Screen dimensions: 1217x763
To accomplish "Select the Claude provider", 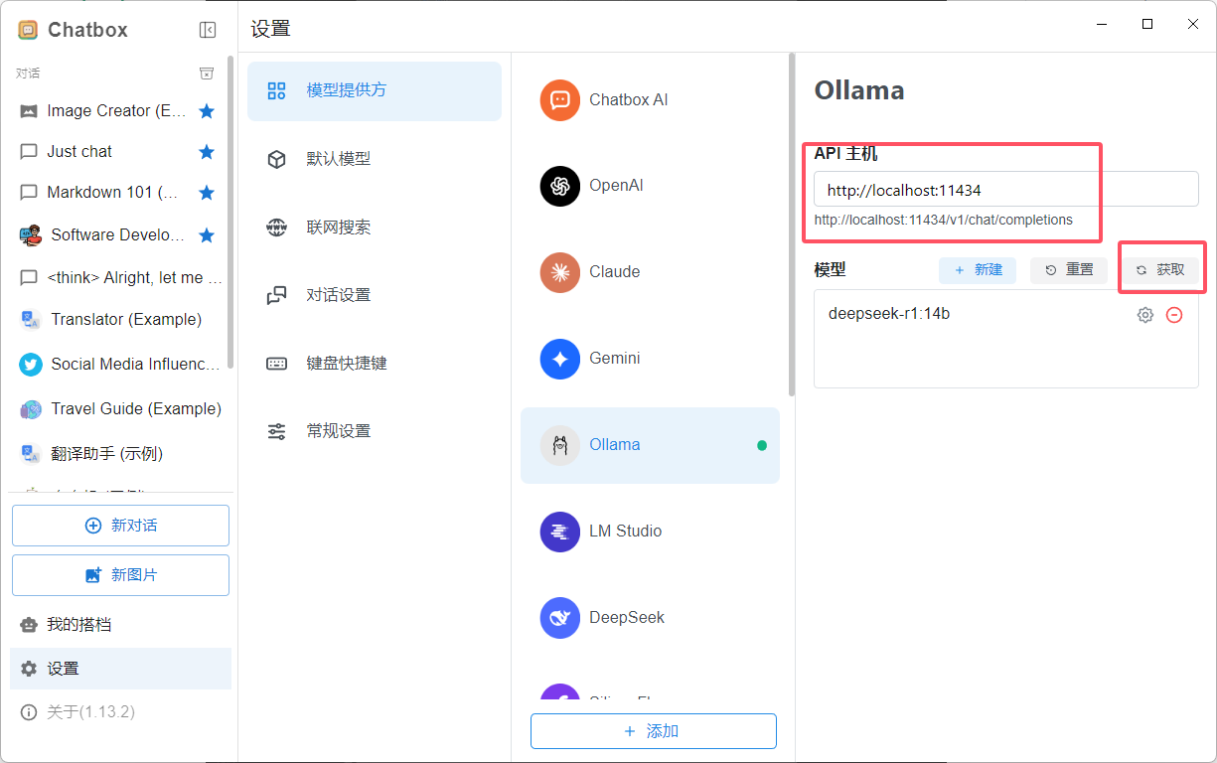I will coord(650,272).
